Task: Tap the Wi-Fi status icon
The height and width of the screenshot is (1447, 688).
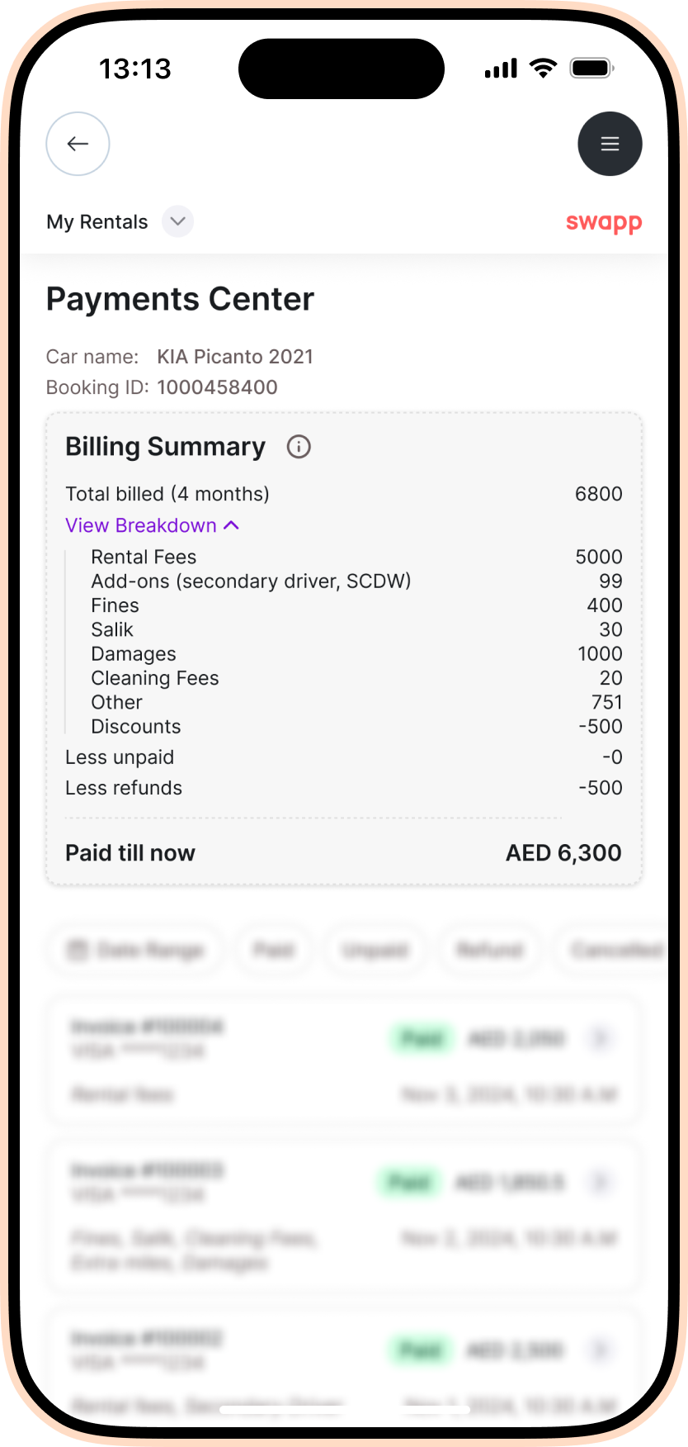Action: click(543, 68)
